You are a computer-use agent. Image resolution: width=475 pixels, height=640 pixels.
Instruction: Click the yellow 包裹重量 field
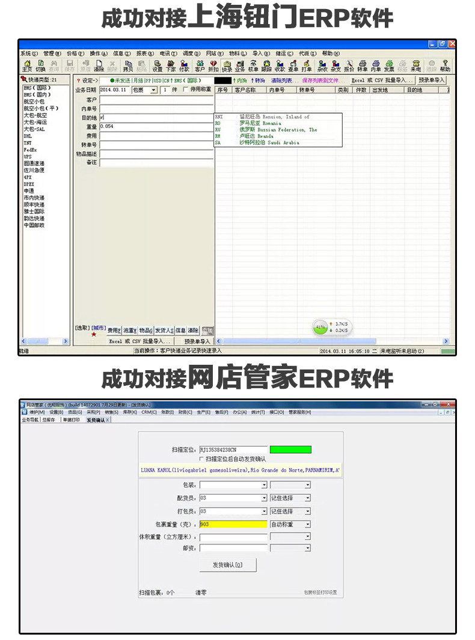pyautogui.click(x=233, y=524)
